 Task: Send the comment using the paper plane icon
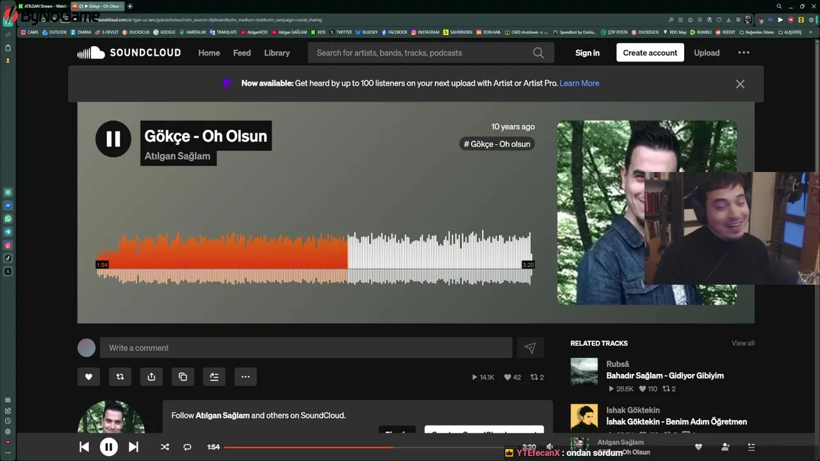pos(530,348)
